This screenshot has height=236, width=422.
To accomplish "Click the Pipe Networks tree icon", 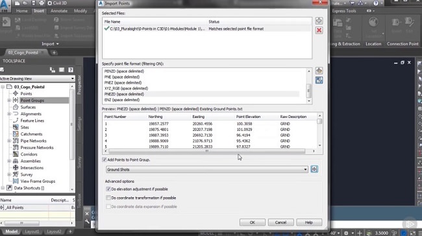I will (16, 141).
